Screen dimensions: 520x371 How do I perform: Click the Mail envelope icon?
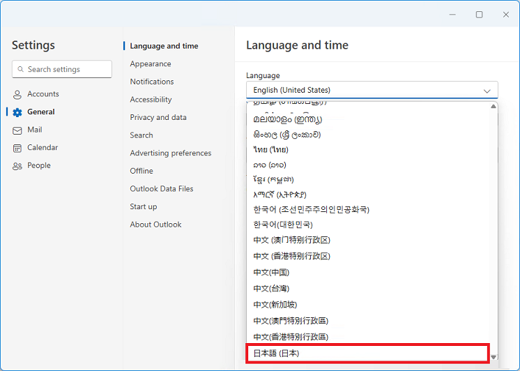[17, 130]
